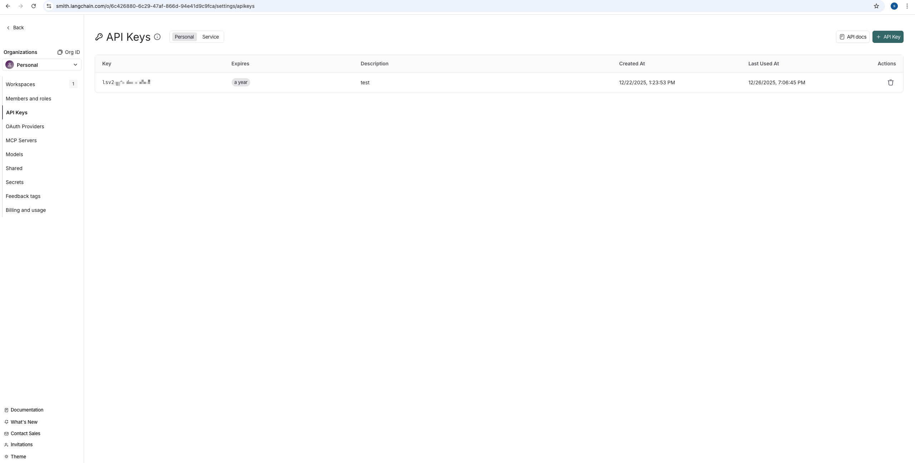This screenshot has height=463, width=915.
Task: Delete the test API key with trash icon
Action: pos(890,83)
